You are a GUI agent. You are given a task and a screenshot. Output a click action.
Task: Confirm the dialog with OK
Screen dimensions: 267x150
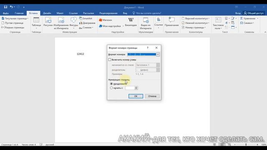point(136,96)
